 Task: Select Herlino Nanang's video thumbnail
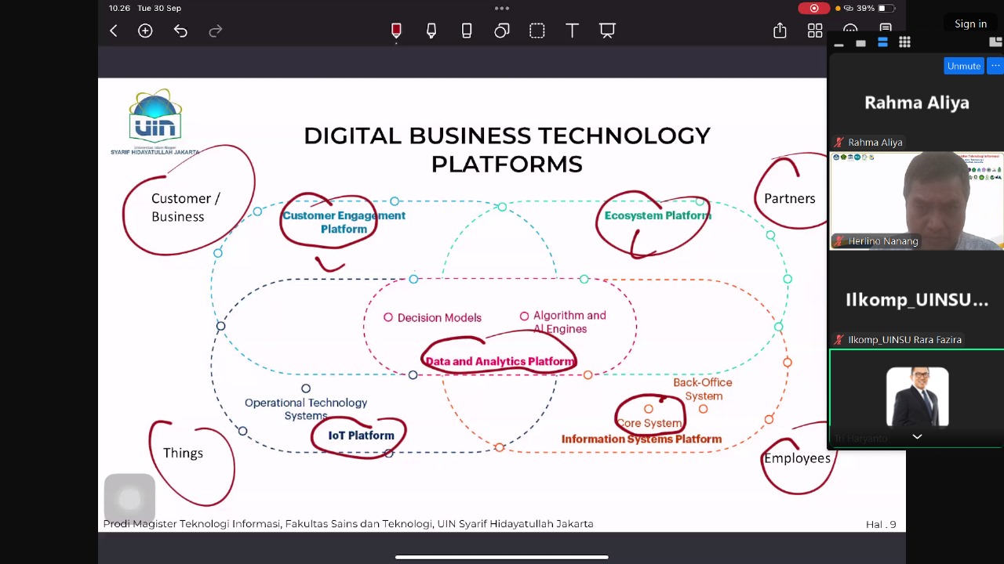(916, 201)
